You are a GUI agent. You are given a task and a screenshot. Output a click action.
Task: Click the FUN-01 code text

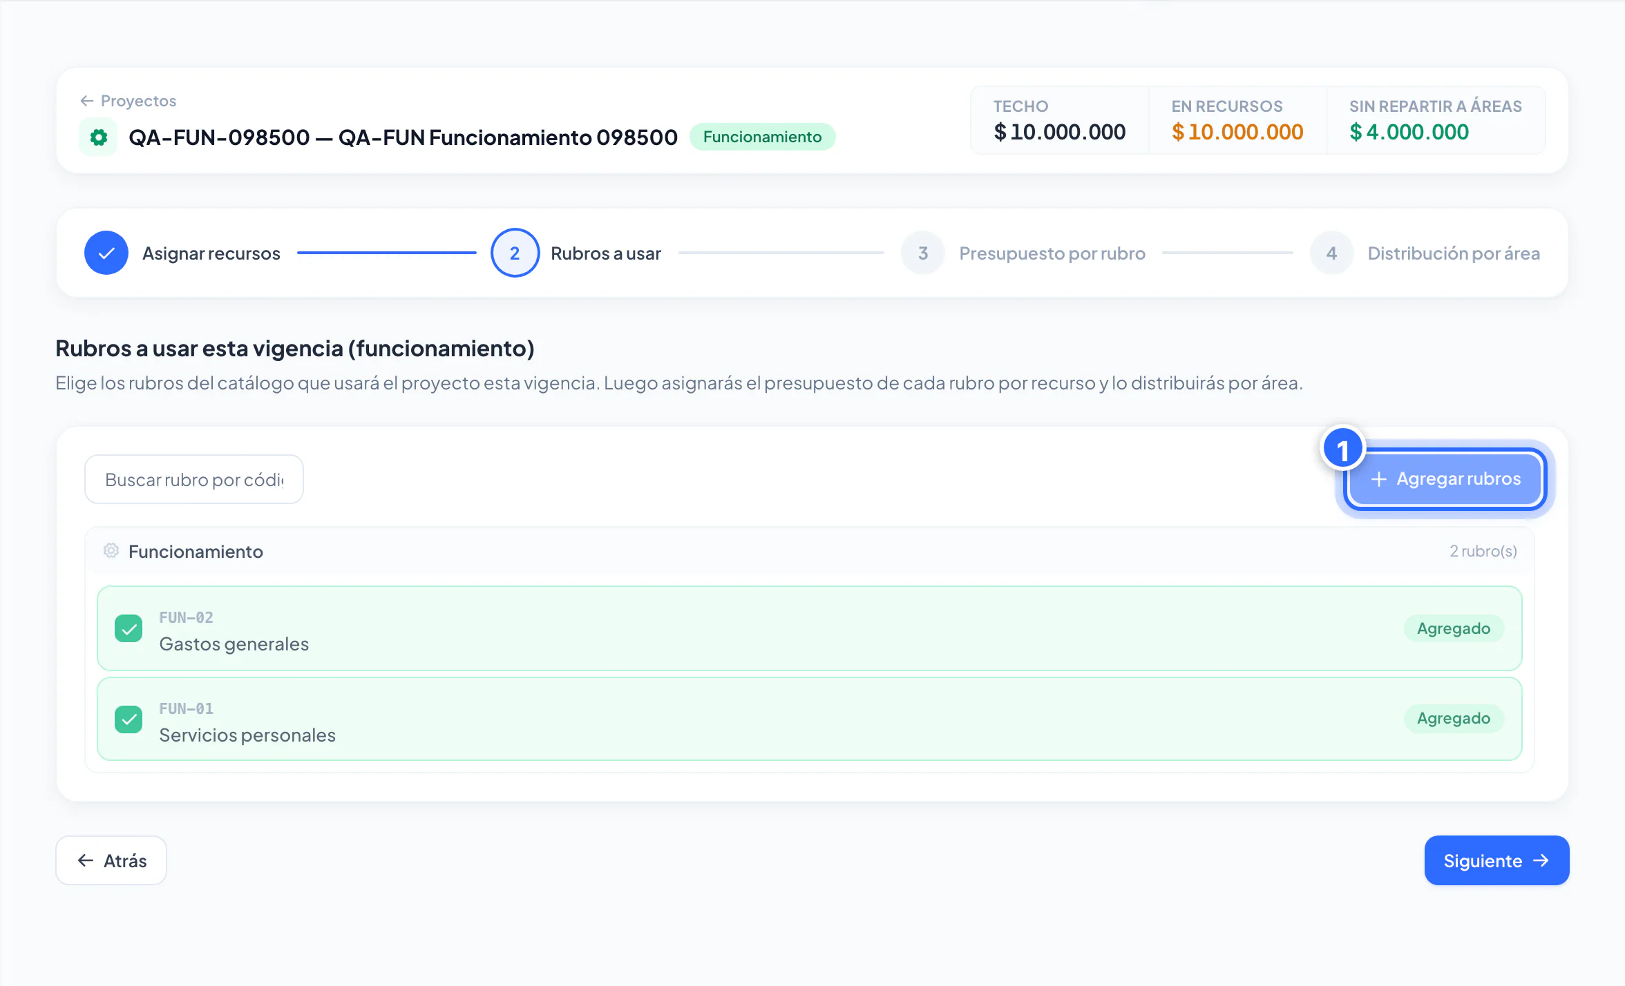(x=186, y=708)
